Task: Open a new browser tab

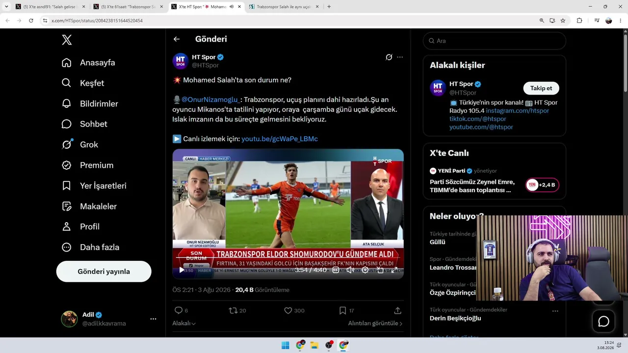Action: click(329, 7)
